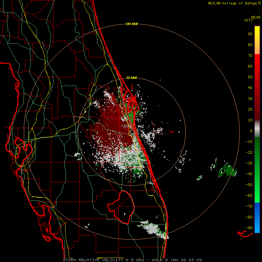Click the KMLB 9 JAN 26 23:29 timestamp
Screen dimensions: 262x262
[177, 260]
